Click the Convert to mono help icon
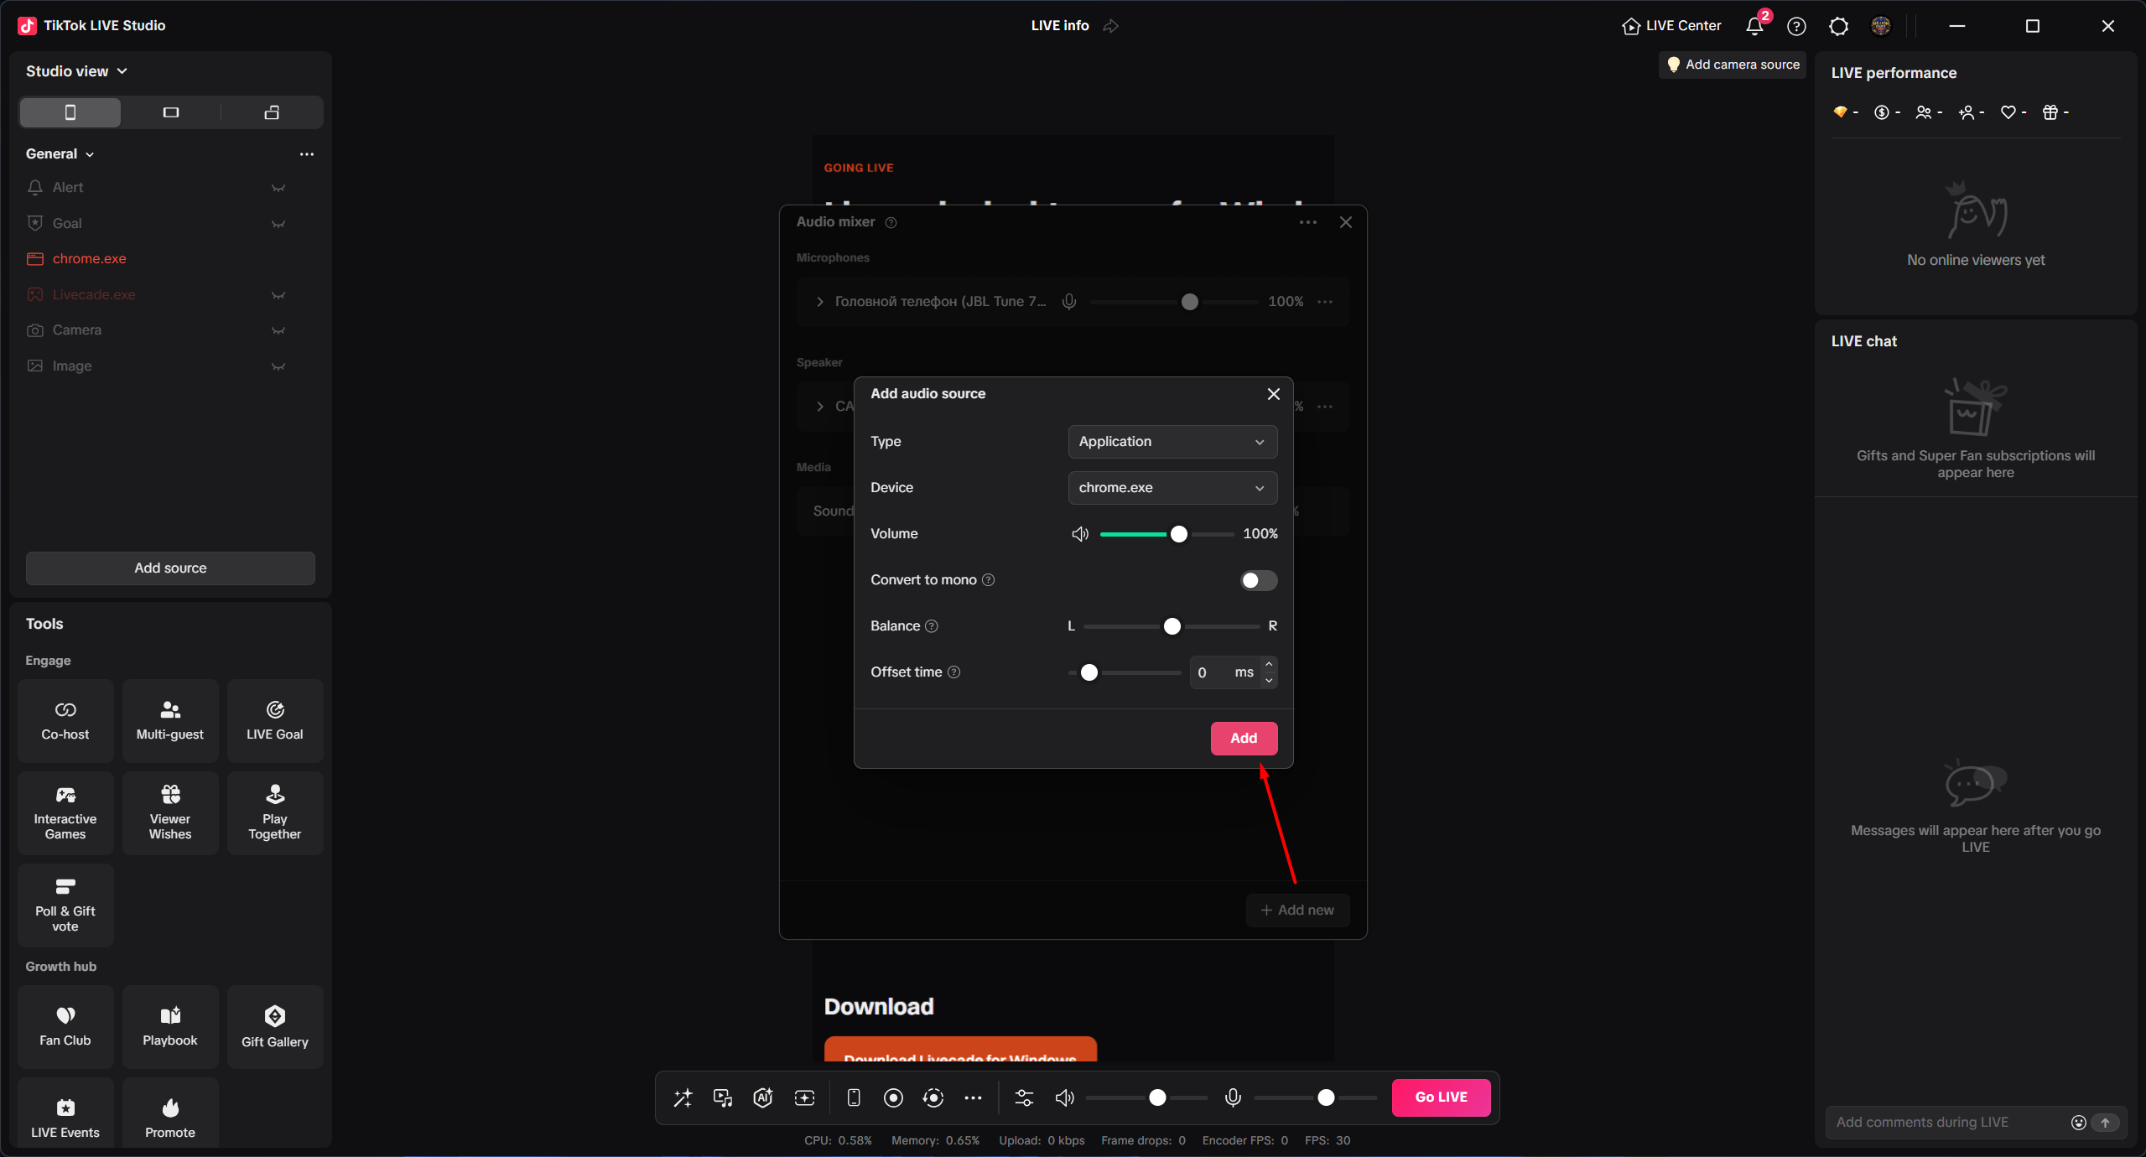This screenshot has width=2146, height=1157. [988, 580]
